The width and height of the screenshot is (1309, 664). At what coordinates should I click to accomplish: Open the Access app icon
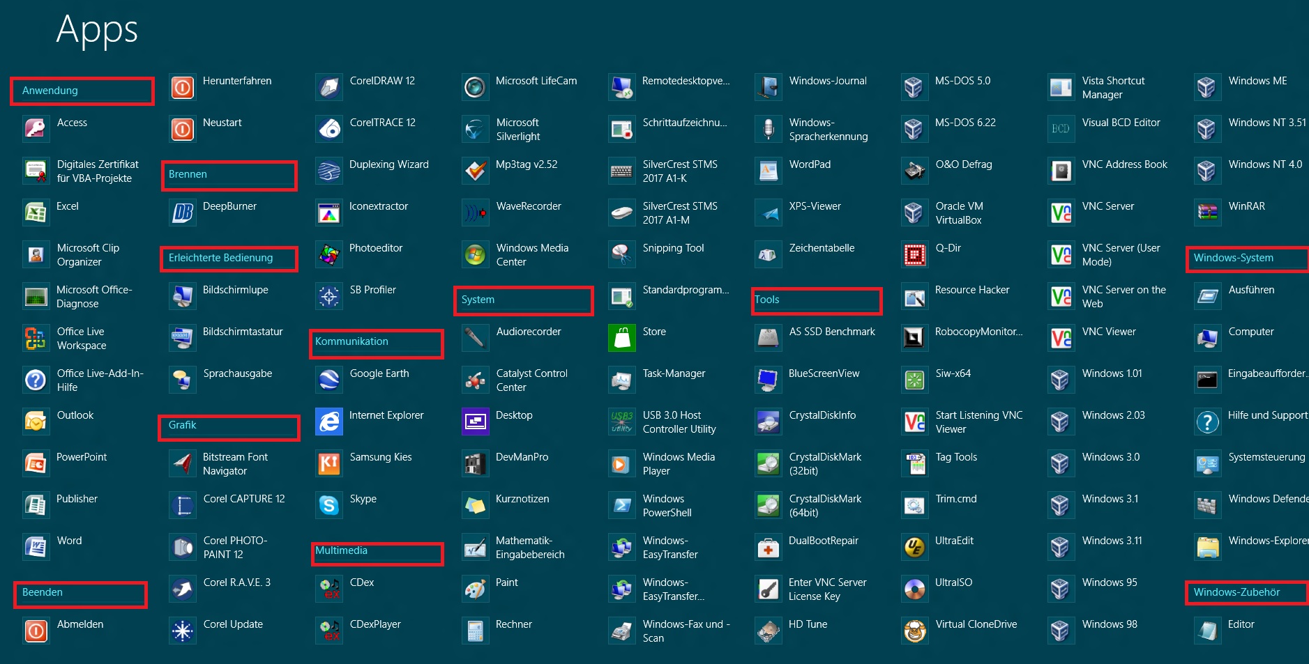point(36,129)
